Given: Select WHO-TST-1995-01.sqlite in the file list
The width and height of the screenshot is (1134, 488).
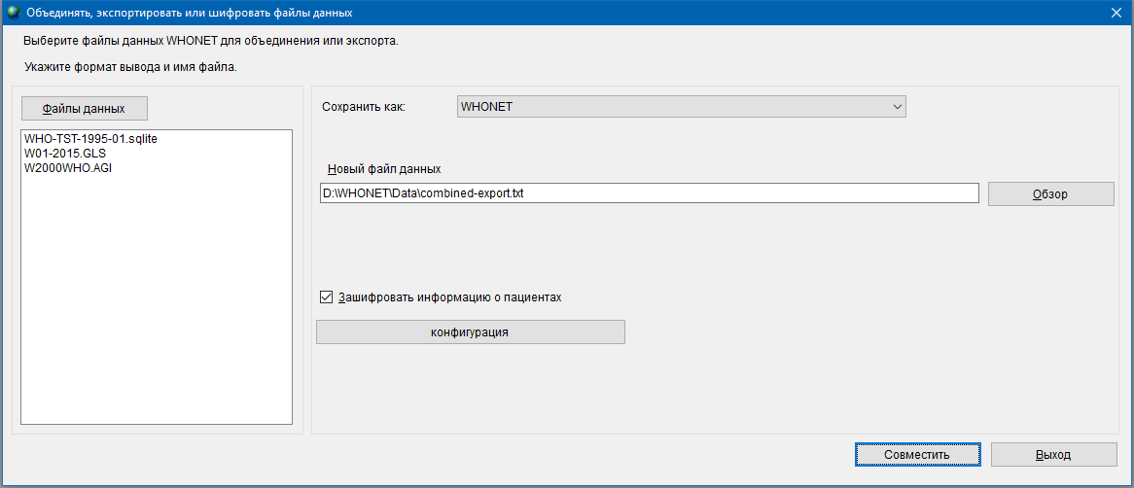Looking at the screenshot, I should pyautogui.click(x=90, y=138).
